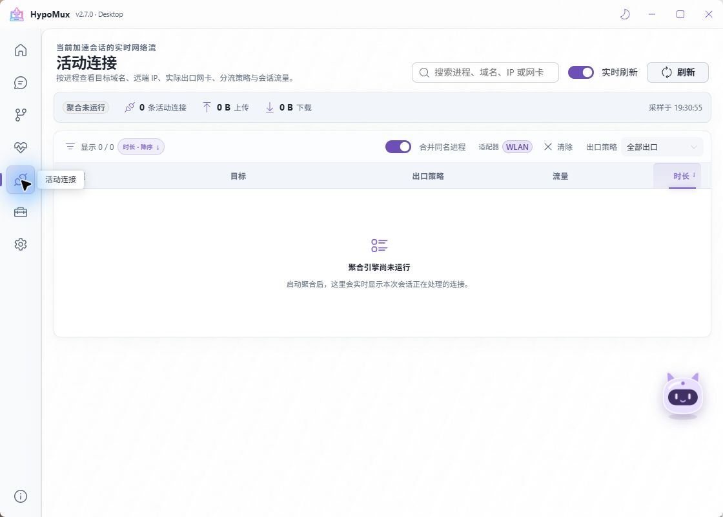
Task: Click the 时长·降序 sort chip
Action: (141, 147)
